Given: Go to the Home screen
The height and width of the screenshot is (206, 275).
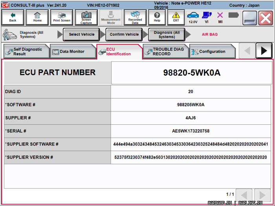Looking at the screenshot, I should click(37, 18).
